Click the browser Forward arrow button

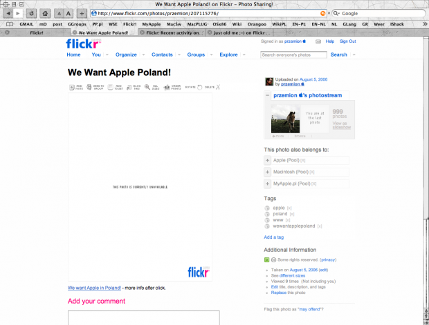pos(18,13)
